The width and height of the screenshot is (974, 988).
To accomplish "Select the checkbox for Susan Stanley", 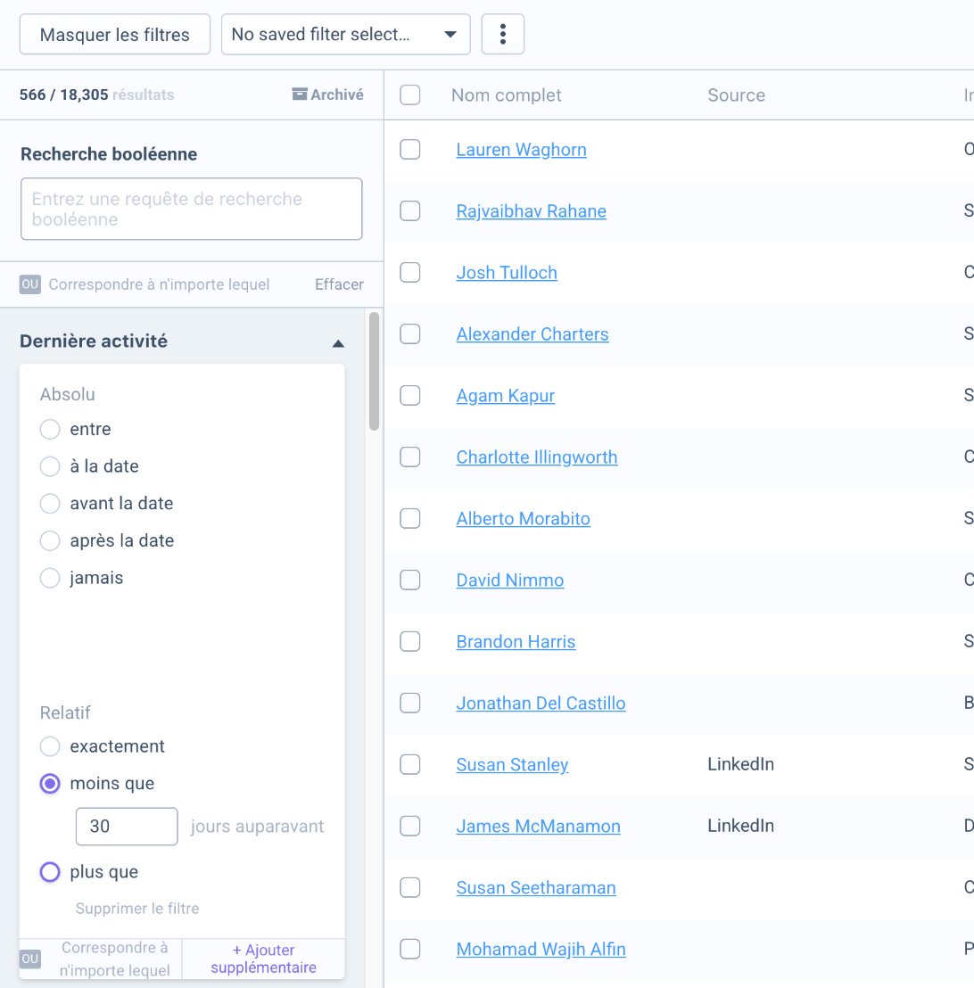I will pyautogui.click(x=409, y=764).
